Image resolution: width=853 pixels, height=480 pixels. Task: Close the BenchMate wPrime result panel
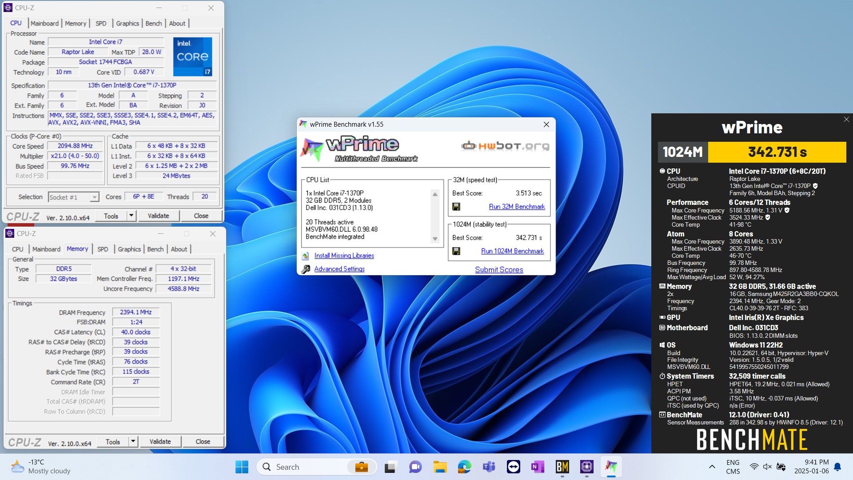(x=846, y=120)
